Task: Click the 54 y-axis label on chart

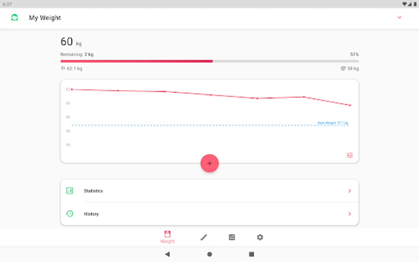Action: point(68,145)
